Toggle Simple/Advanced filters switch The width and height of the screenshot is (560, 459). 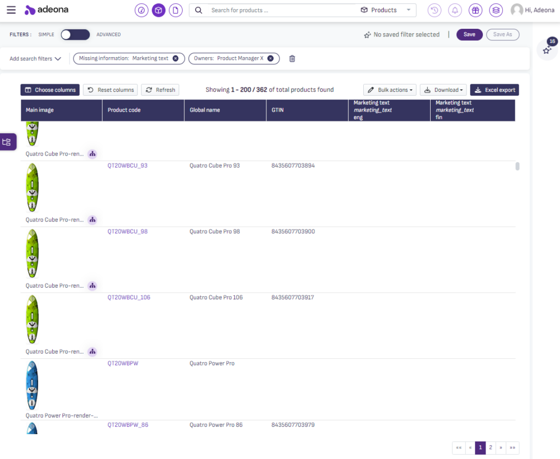coord(75,35)
